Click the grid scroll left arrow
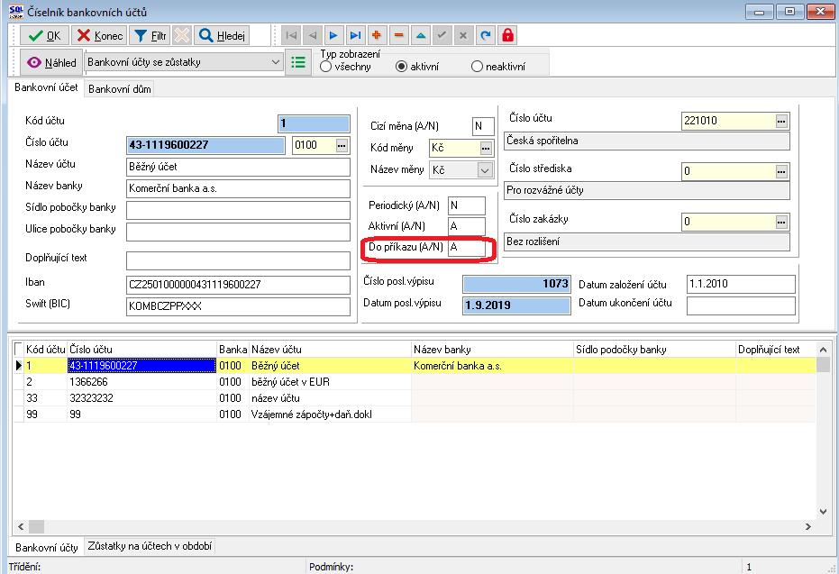Image resolution: width=839 pixels, height=574 pixels. 21,527
